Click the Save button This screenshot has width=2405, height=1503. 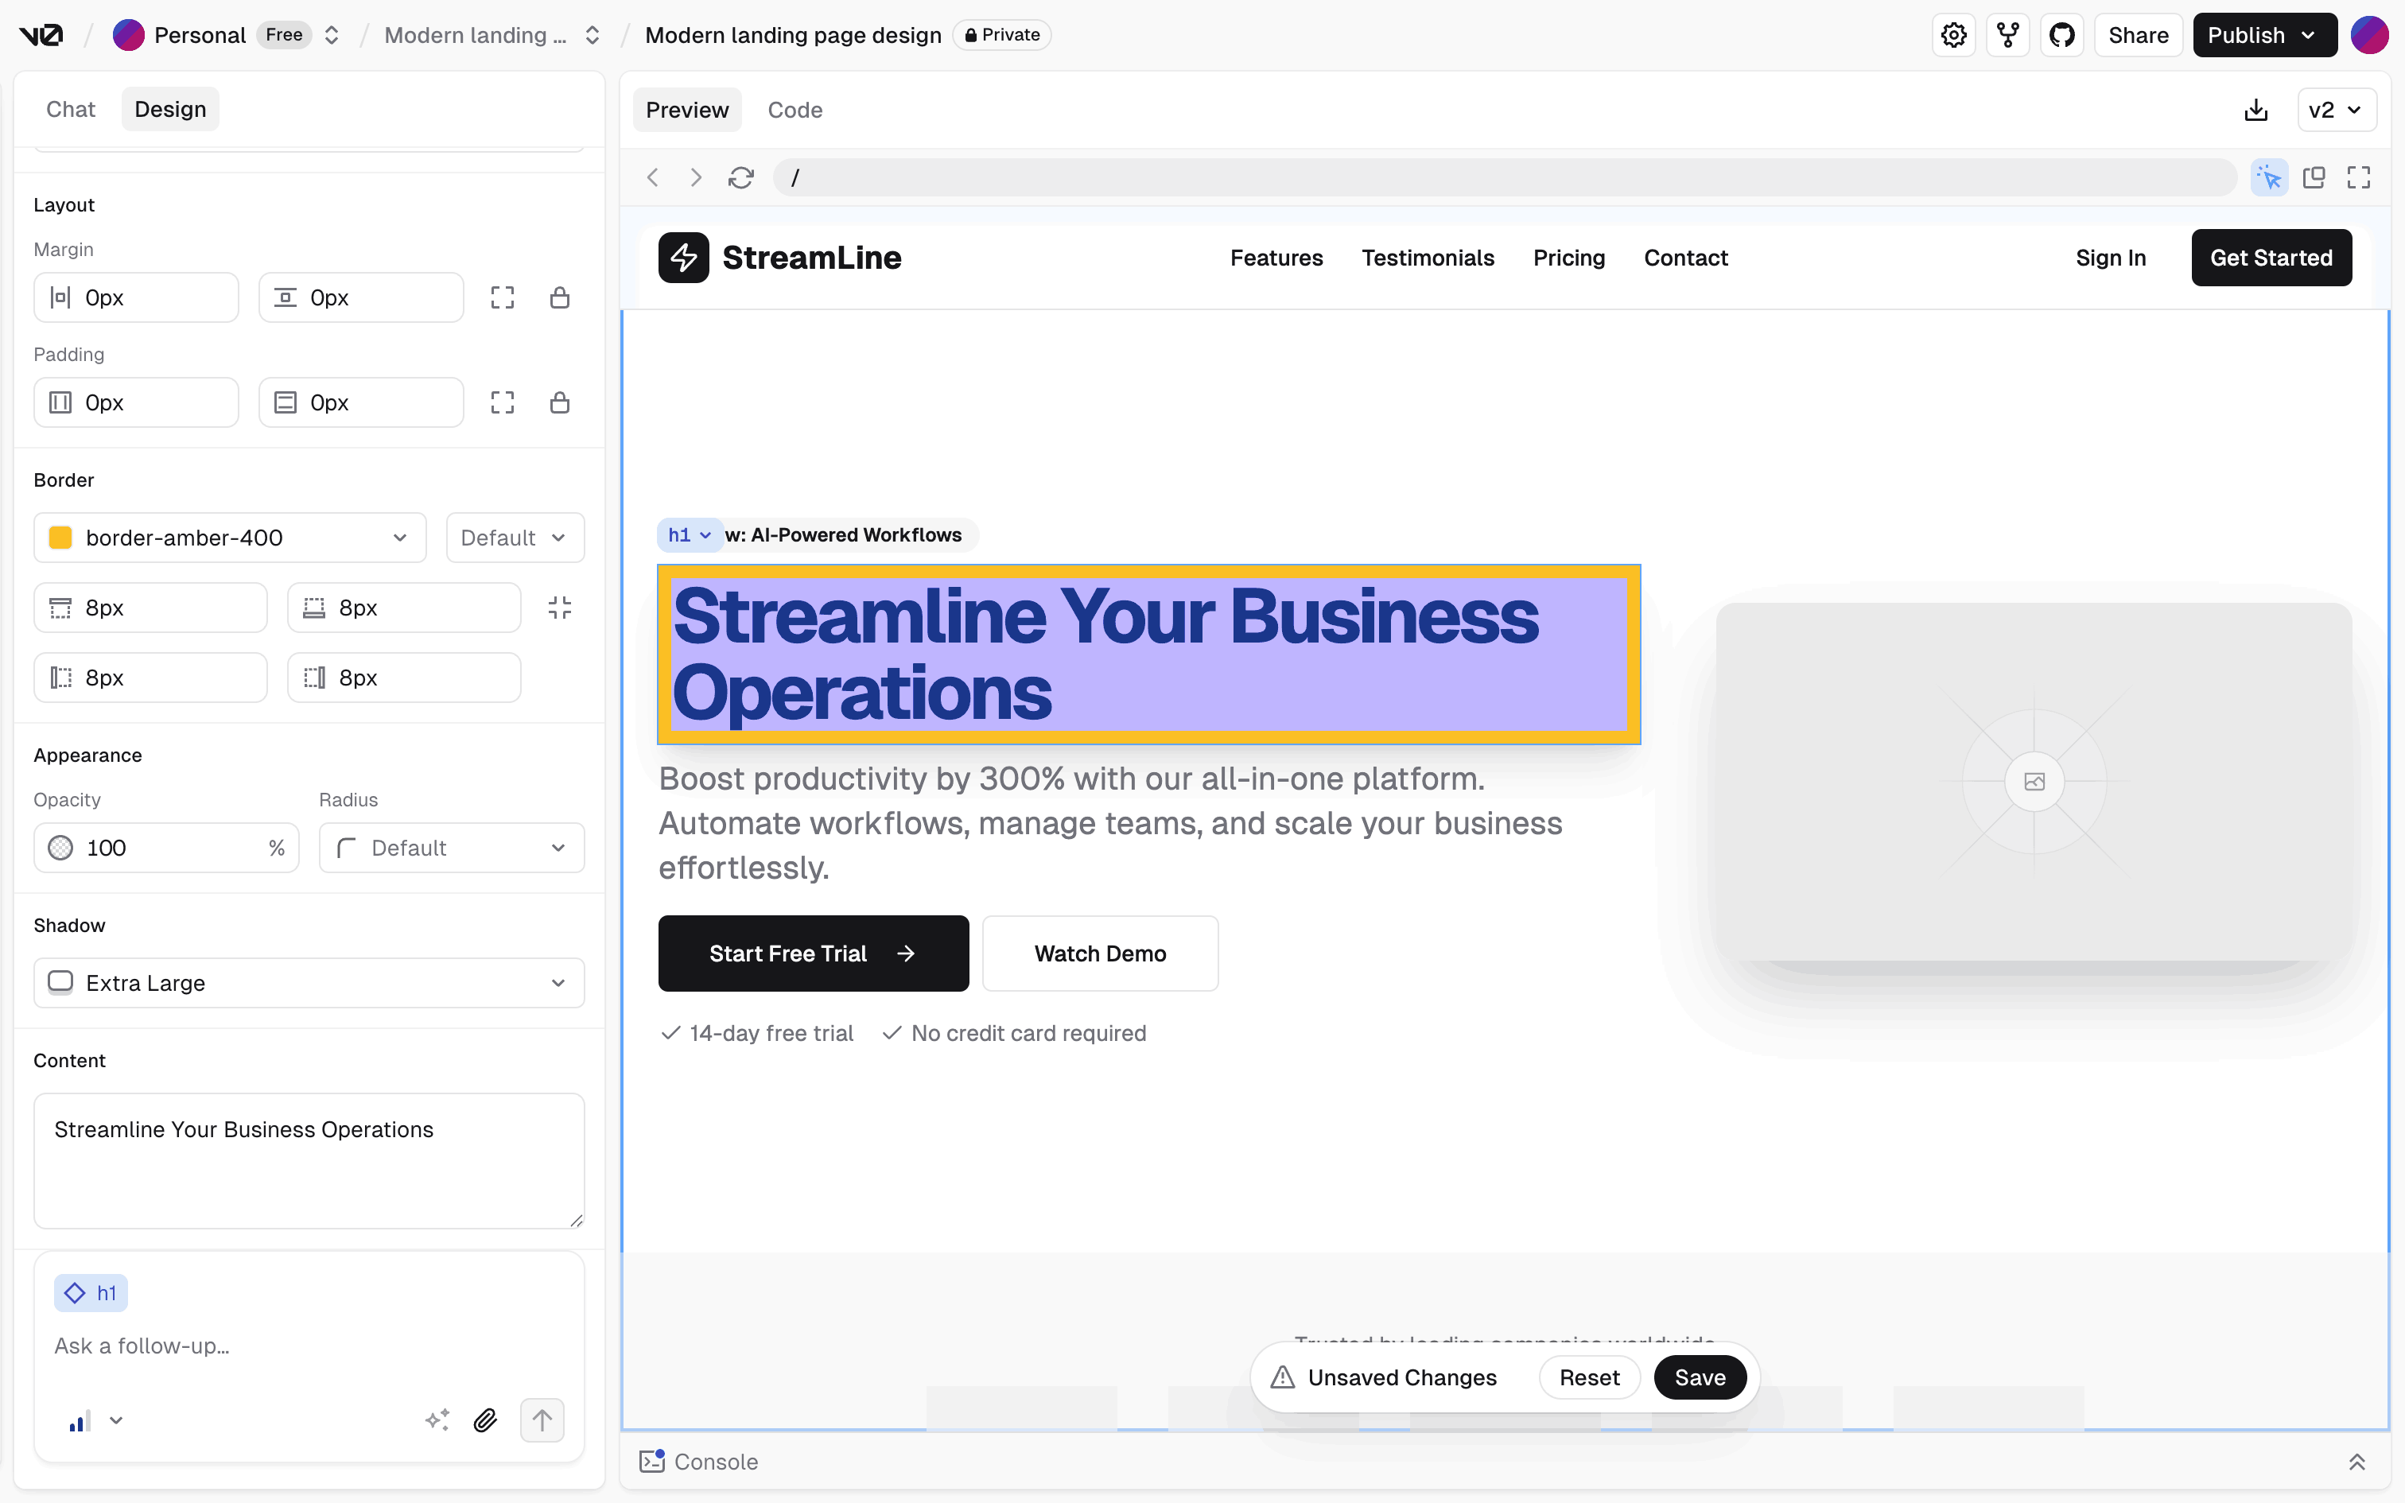[1700, 1377]
